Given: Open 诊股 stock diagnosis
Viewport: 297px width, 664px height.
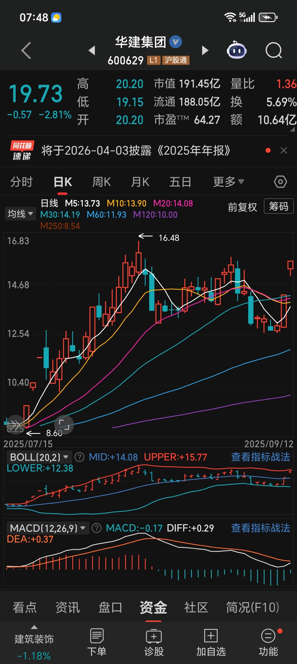Looking at the screenshot, I should point(154,643).
